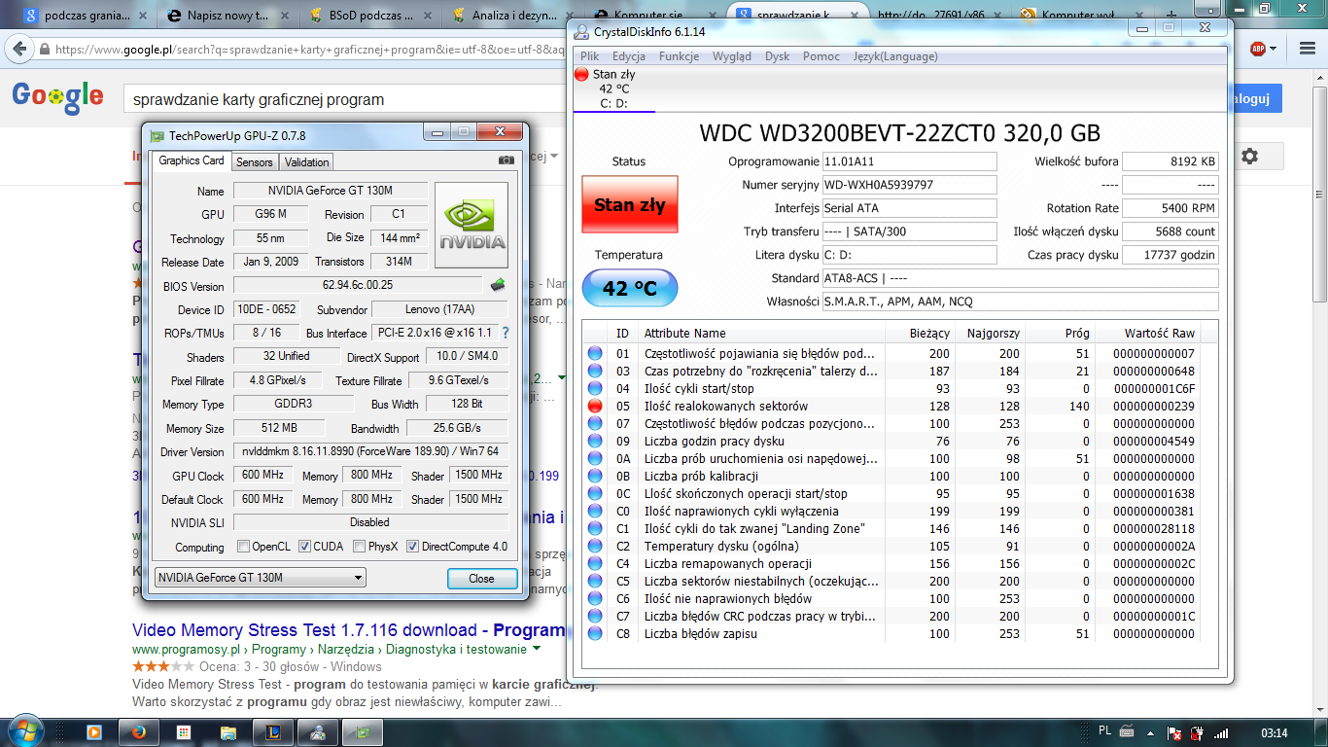Expand the Video Memory Stress Test result arrow
Screen dimensions: 1328x747
pyautogui.click(x=536, y=649)
